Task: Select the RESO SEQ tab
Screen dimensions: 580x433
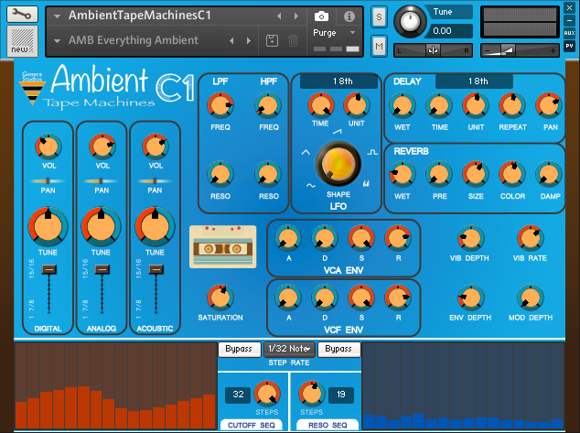Action: pyautogui.click(x=327, y=424)
